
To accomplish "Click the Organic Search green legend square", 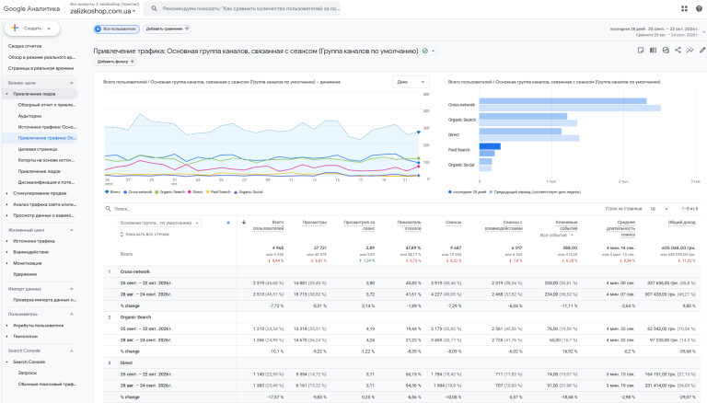I will click(x=156, y=192).
